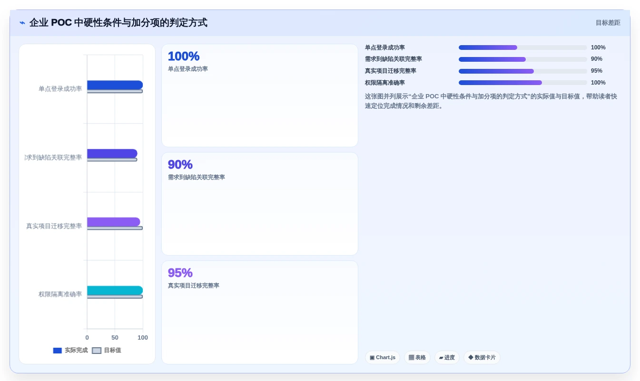Select the 表格 tag chip
This screenshot has height=381, width=640.
417,357
